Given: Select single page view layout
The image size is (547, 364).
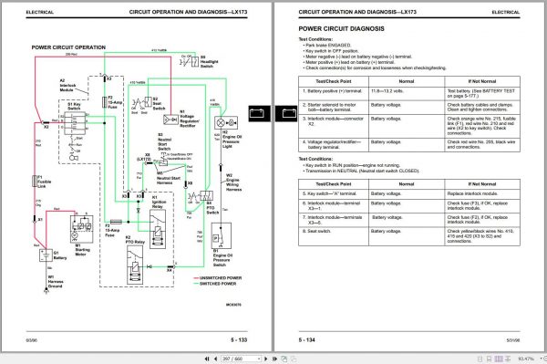Looking at the screenshot, I should pos(480,359).
